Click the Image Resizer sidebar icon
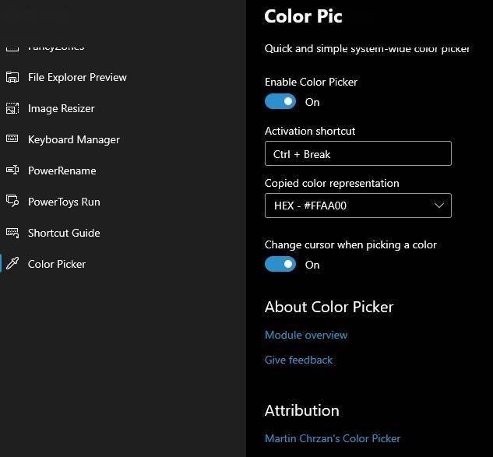 (12, 108)
